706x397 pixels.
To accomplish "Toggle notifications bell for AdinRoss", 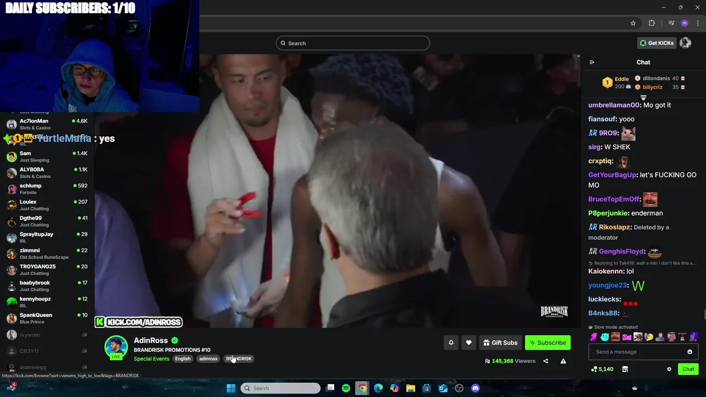I will 451,342.
